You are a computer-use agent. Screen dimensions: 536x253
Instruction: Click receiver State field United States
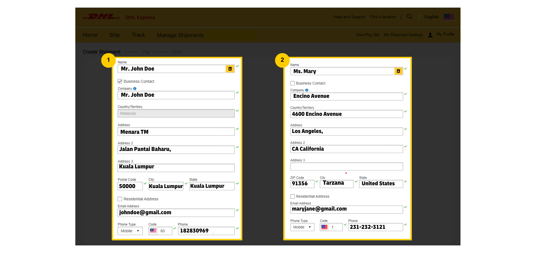[x=381, y=184]
